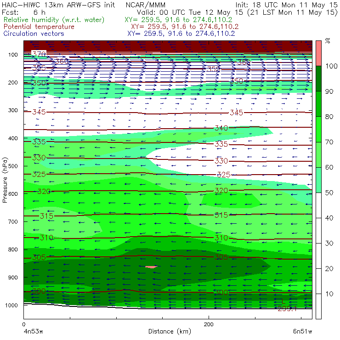Click the pink above-100% colorbar segment
The width and height of the screenshot is (340, 340).
[x=318, y=53]
